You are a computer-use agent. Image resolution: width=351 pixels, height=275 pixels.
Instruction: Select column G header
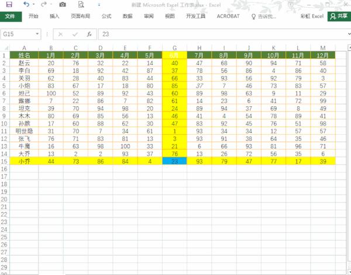click(174, 48)
